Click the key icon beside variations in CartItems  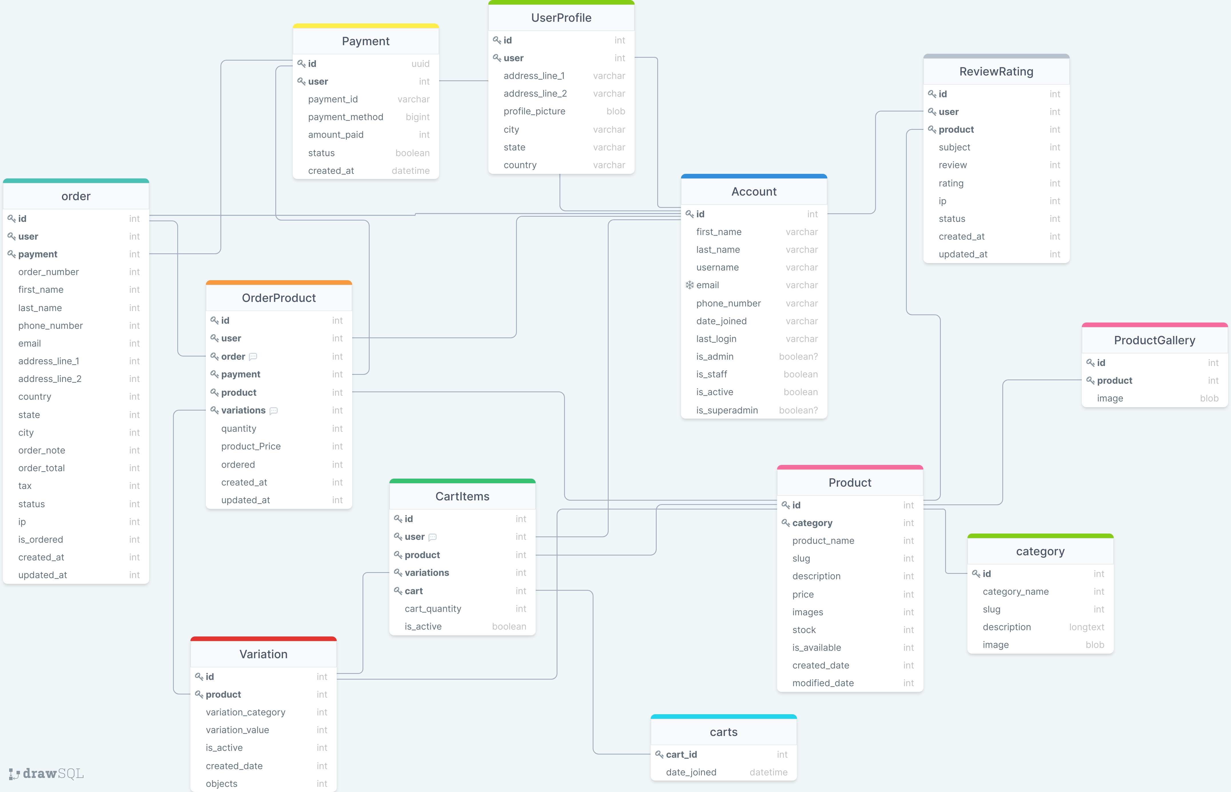[x=398, y=572]
